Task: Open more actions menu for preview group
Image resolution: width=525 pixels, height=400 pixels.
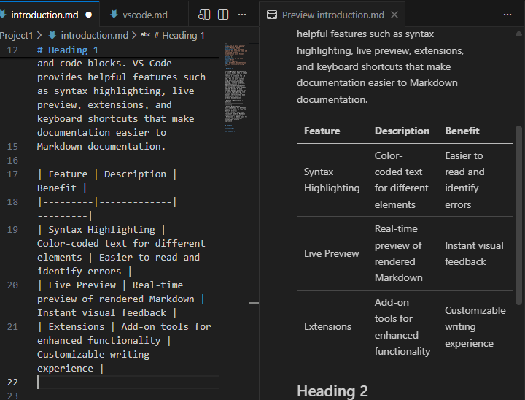Action: tap(507, 15)
